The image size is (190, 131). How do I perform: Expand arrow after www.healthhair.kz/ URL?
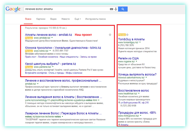139,93
